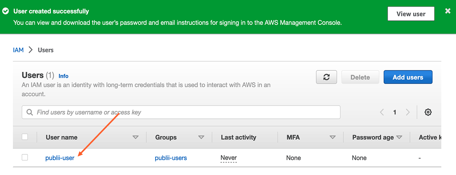Select all users header checkbox
The image size is (456, 175).
pos(25,137)
